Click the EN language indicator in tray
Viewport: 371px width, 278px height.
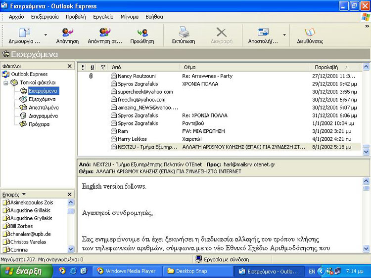[x=312, y=272]
